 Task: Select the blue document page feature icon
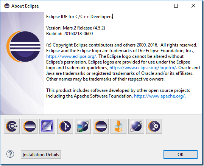click(x=47, y=126)
